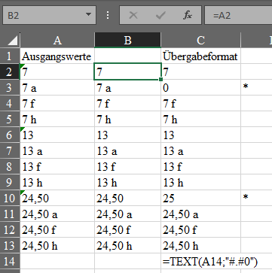Click the Select All triangle corner
This screenshot has width=272, height=273.
(x=13, y=41)
